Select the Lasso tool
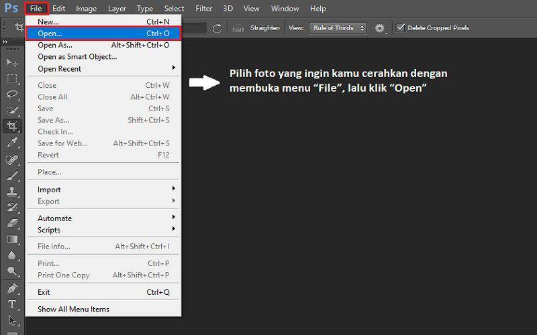The image size is (537, 335). [x=12, y=94]
